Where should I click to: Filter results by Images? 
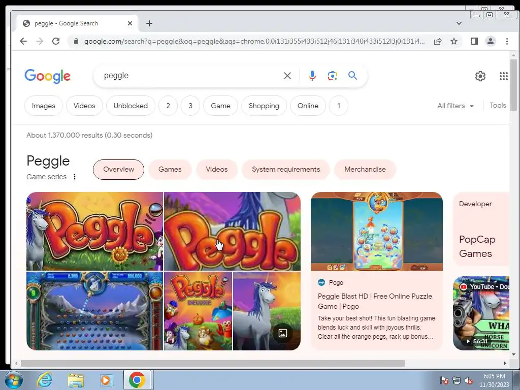[x=44, y=106]
